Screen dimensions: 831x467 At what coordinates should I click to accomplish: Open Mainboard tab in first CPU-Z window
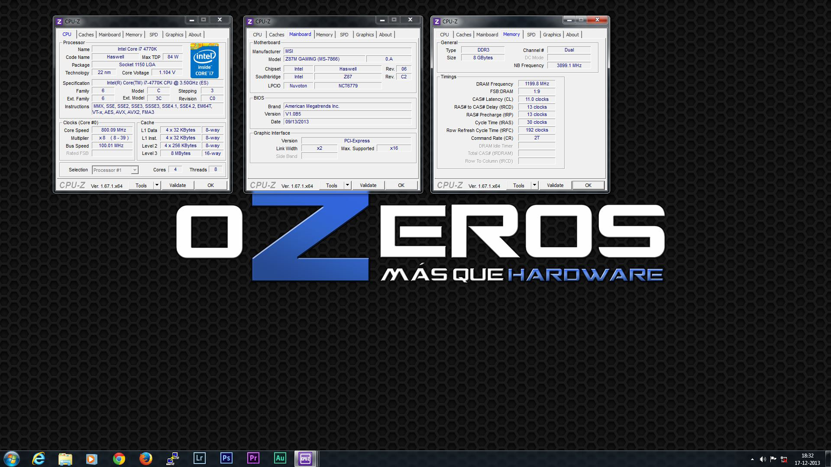pyautogui.click(x=110, y=35)
